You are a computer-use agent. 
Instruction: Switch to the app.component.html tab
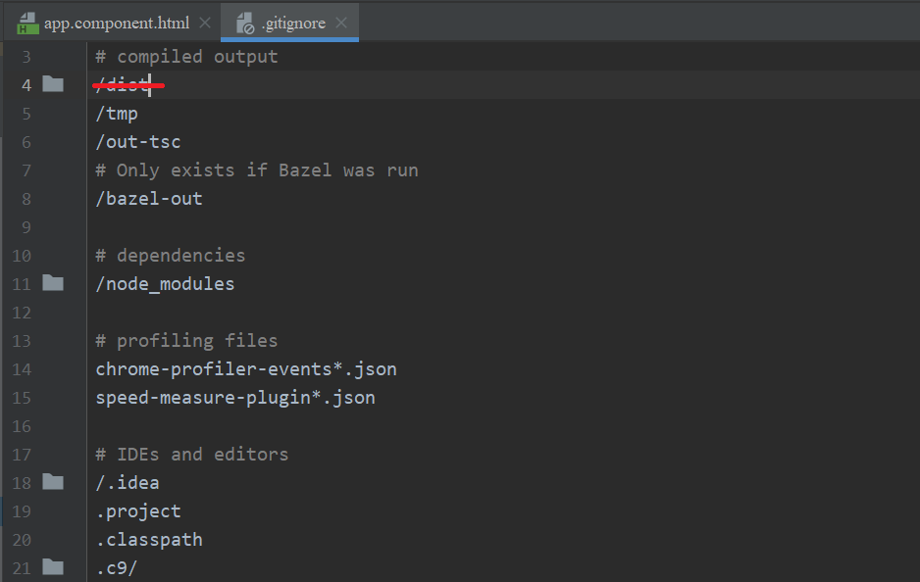[116, 23]
